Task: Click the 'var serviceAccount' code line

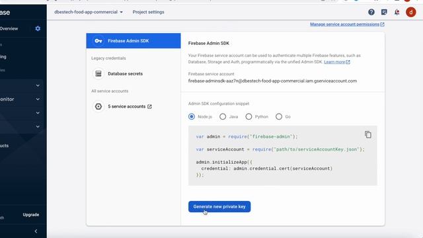Action: pyautogui.click(x=280, y=149)
